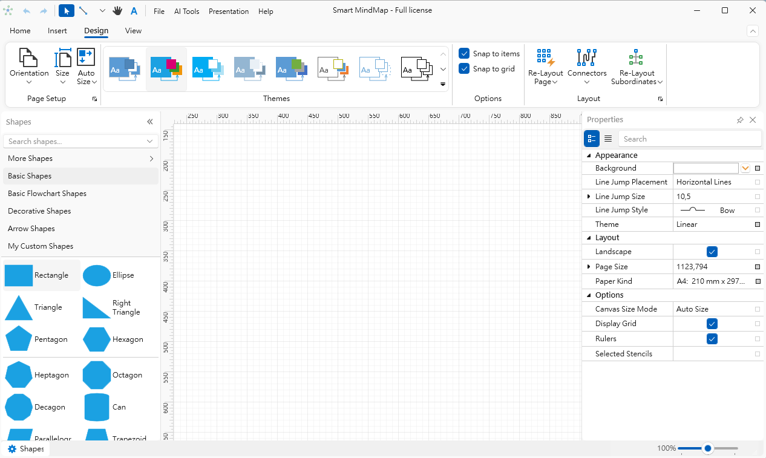Expand the Page Size property row
Viewport: 766px width, 458px height.
pyautogui.click(x=589, y=266)
